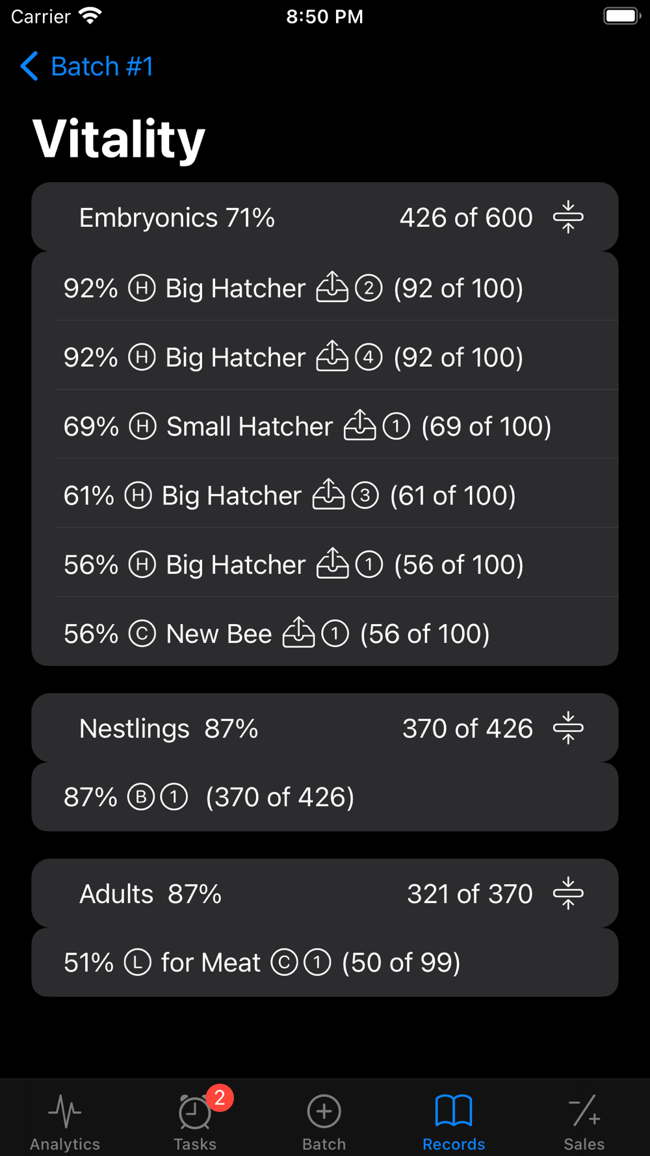Tap circled 4 icon on Big Hatcher

click(369, 357)
